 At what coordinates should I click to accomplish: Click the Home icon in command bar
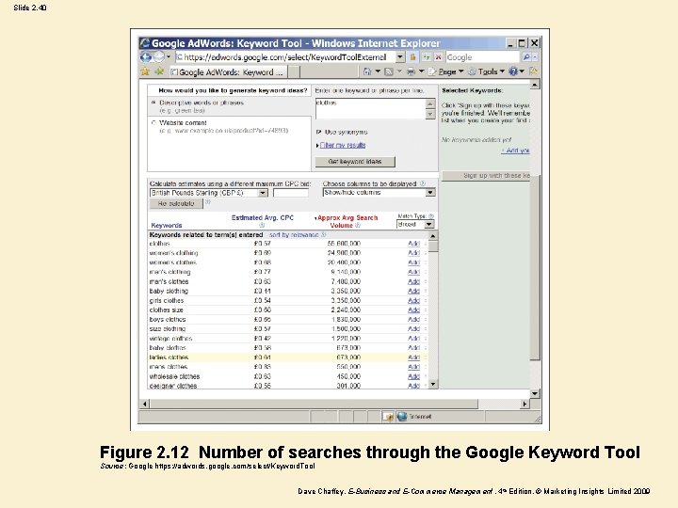coord(367,71)
